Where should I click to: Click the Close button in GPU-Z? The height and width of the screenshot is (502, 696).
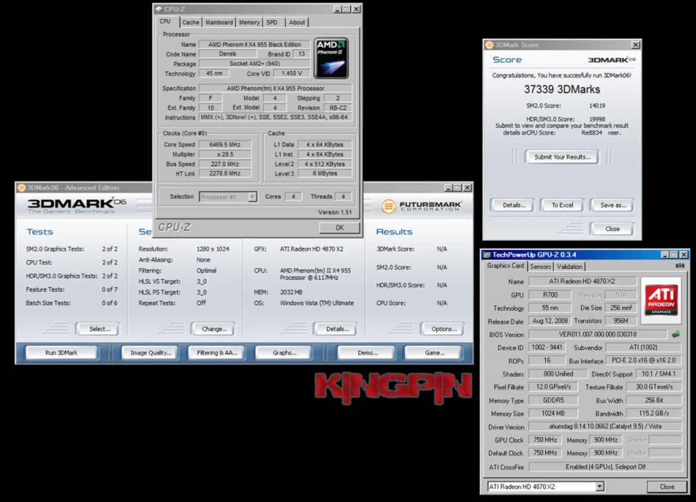pos(667,487)
